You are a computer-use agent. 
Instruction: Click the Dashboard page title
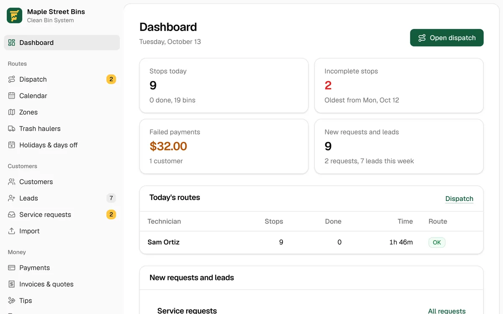pyautogui.click(x=168, y=27)
